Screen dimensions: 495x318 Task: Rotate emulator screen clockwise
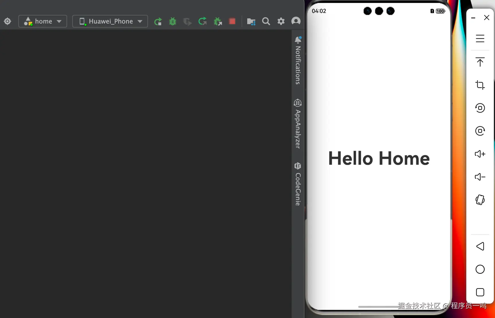480,131
